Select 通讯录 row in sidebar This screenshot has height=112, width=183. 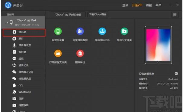[x=24, y=33]
